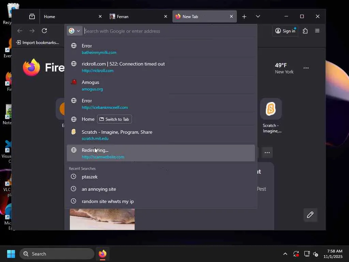Click the Amogus red favicon icon

click(x=74, y=82)
